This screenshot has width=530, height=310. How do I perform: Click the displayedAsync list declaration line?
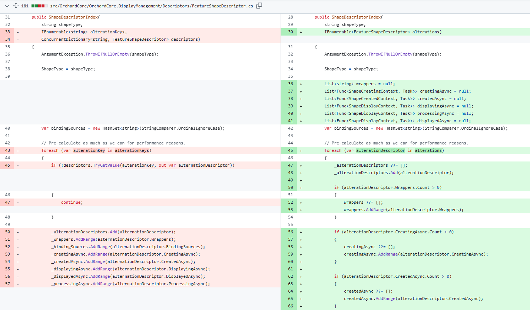tap(398, 121)
